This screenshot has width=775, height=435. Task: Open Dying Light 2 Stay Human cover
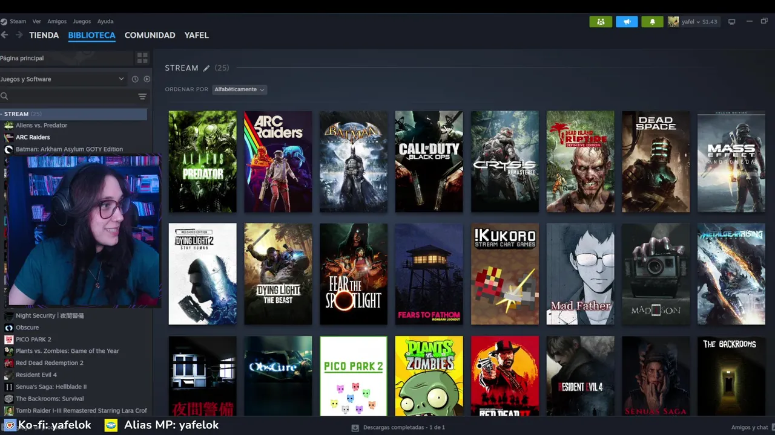coord(202,274)
